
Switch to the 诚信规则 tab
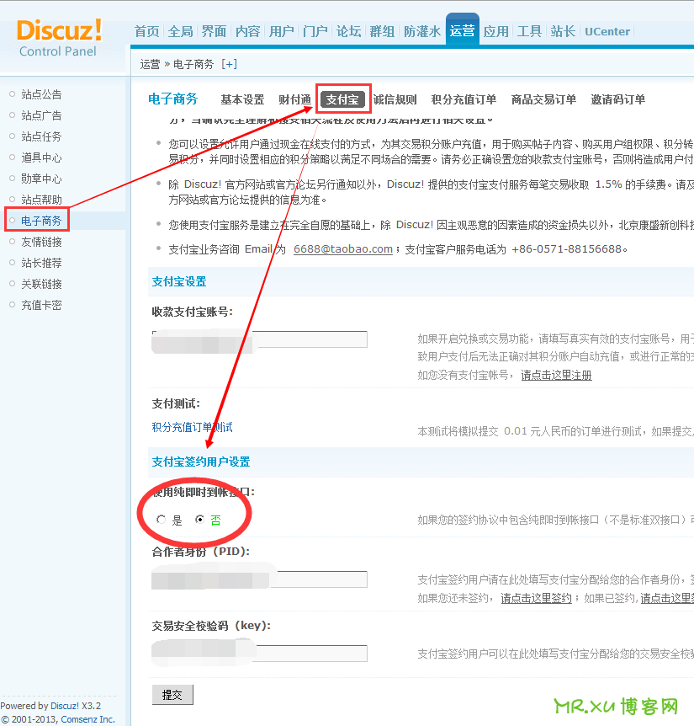pyautogui.click(x=395, y=99)
